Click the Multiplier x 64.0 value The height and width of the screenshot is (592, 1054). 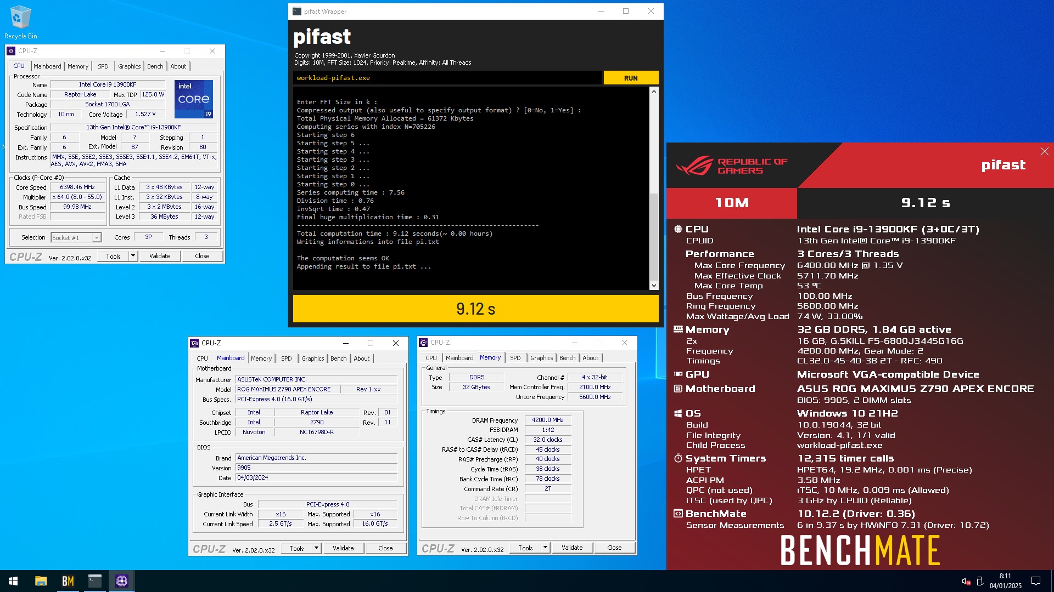click(x=77, y=197)
